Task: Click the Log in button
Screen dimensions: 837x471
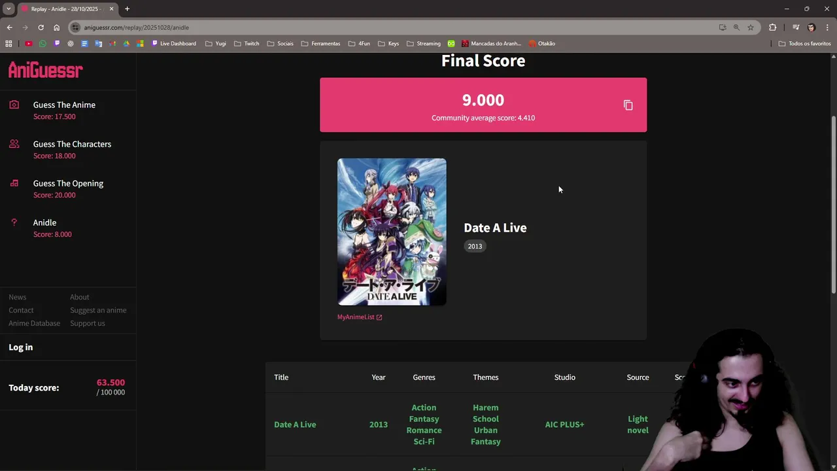Action: (x=20, y=347)
